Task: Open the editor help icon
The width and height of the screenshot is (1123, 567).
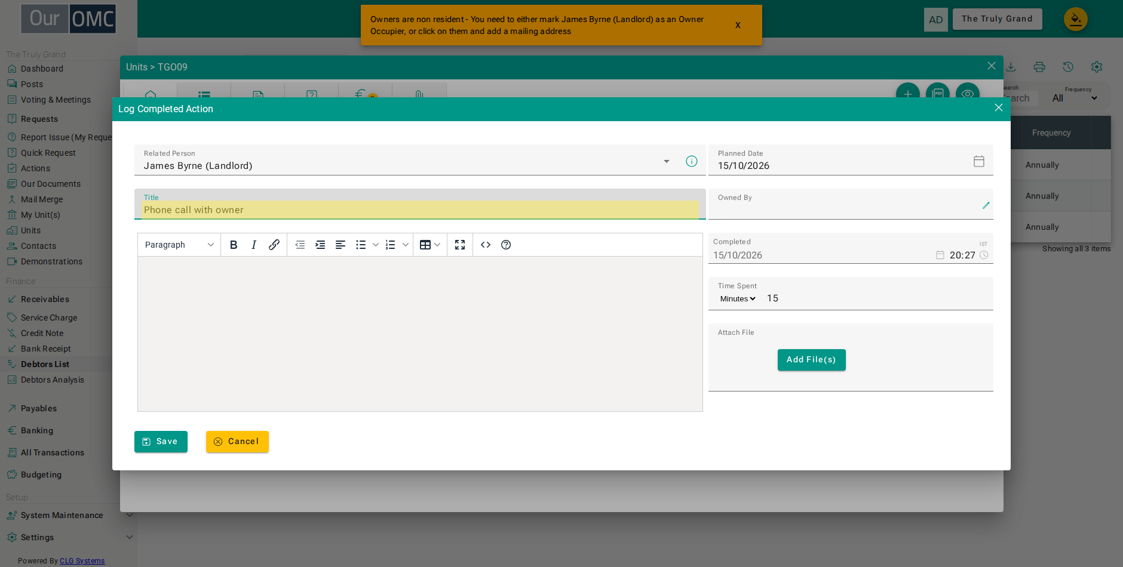Action: coord(506,245)
